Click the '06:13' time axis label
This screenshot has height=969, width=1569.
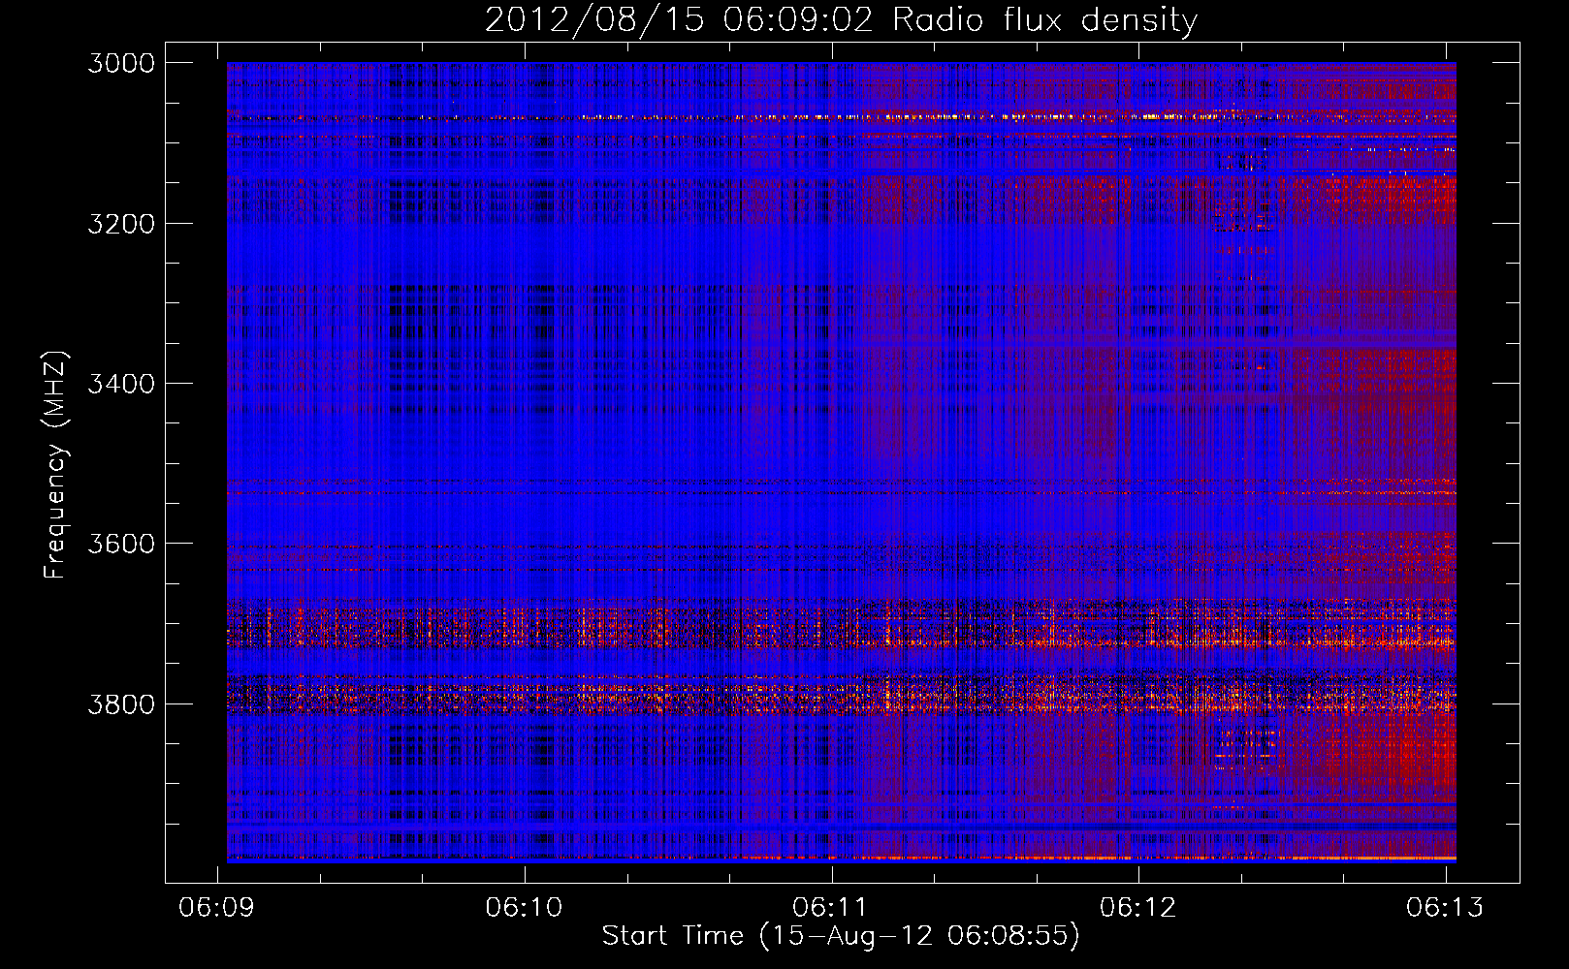[x=1445, y=907]
